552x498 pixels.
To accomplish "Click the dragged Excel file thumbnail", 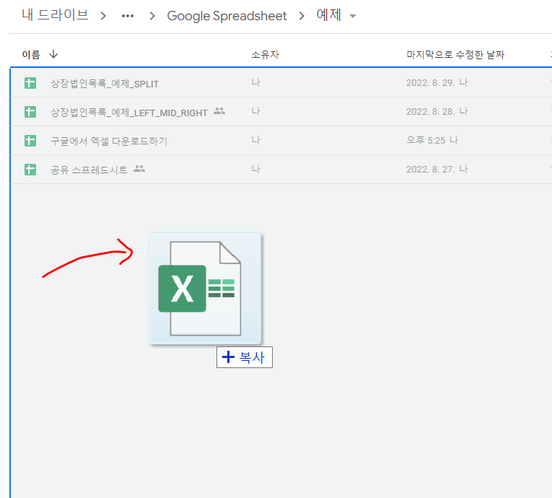I will click(205, 289).
